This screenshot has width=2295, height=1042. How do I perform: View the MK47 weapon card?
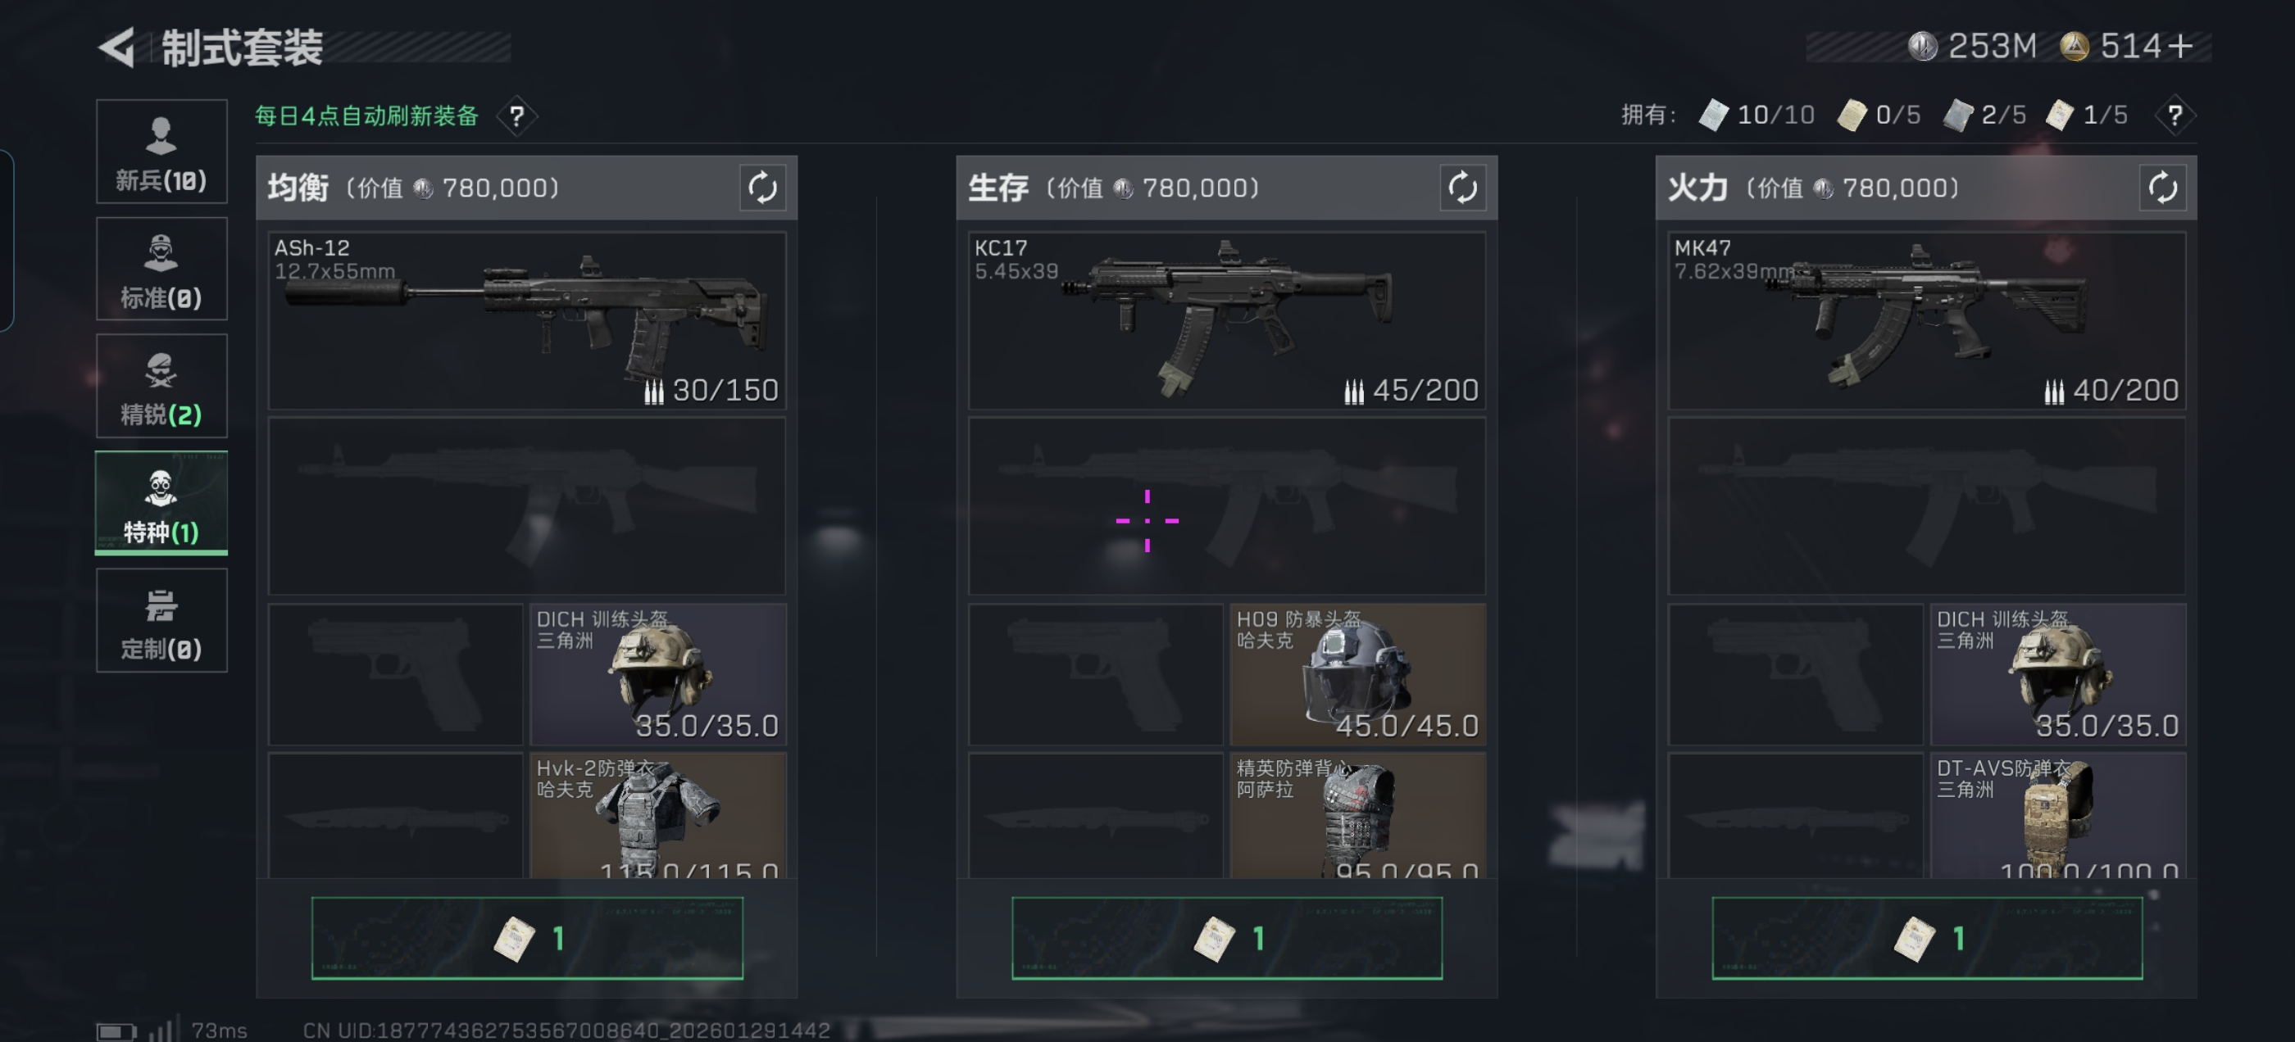1927,320
